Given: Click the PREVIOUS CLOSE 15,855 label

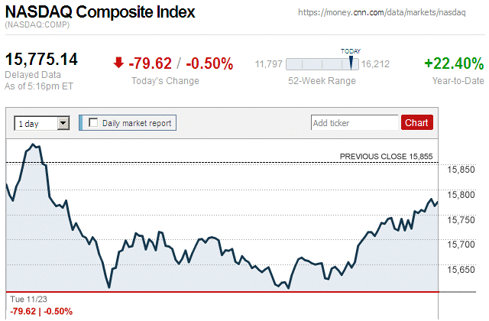Looking at the screenshot, I should click(386, 157).
